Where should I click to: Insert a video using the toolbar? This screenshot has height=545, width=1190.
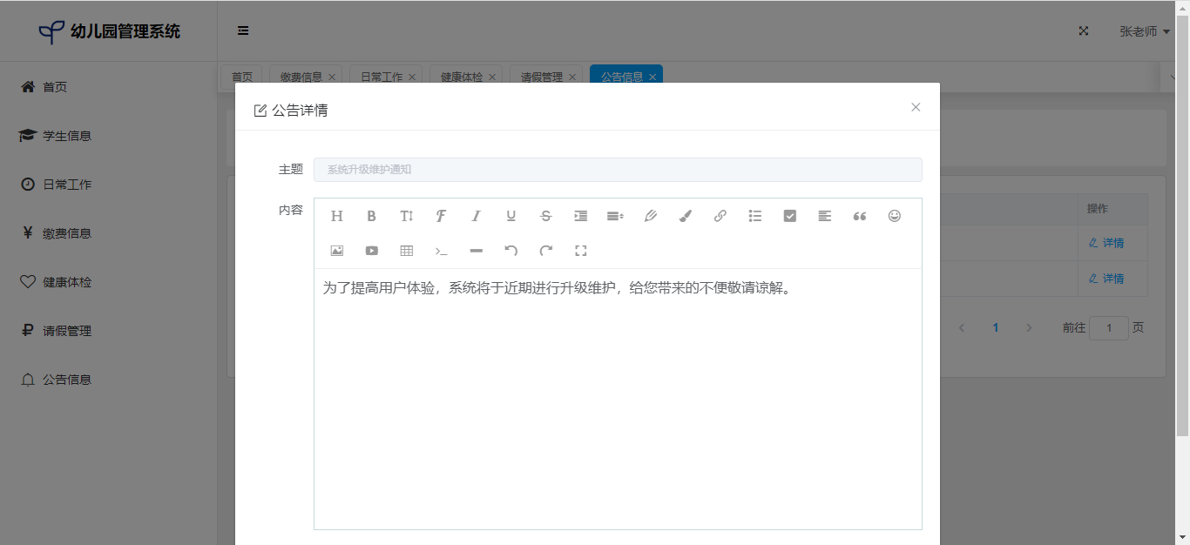coord(371,251)
